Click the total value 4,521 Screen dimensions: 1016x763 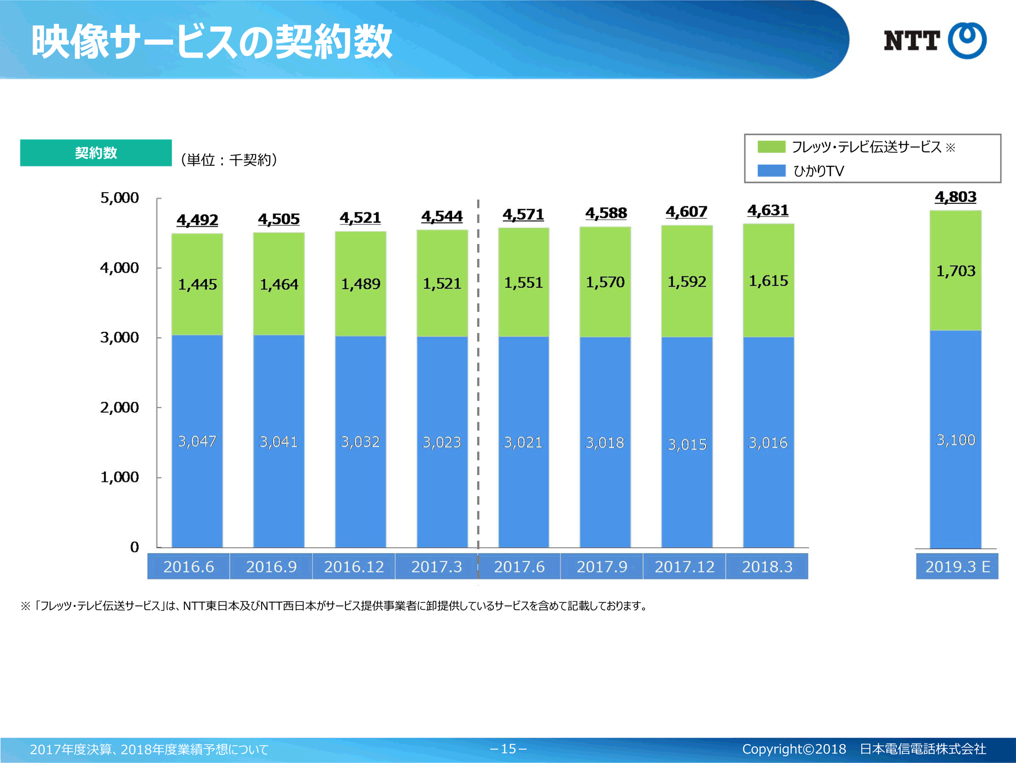pos(360,218)
